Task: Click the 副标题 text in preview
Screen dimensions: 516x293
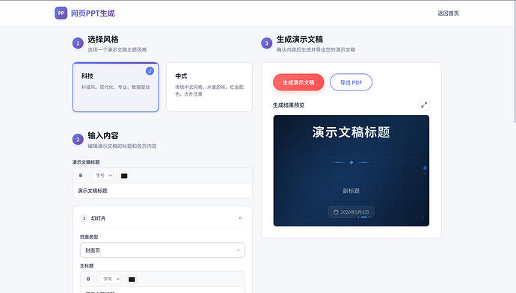Action: [x=351, y=191]
